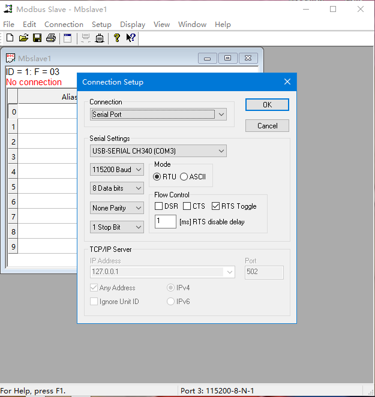Click the Save floppy disk icon

pyautogui.click(x=37, y=38)
